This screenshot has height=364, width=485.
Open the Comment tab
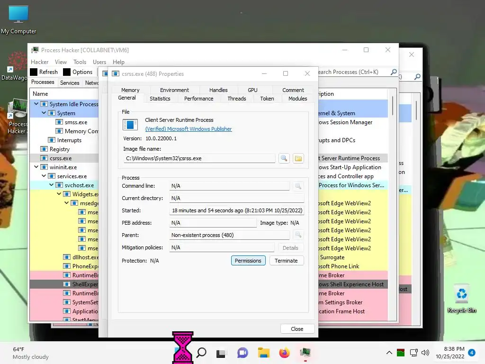tap(293, 90)
